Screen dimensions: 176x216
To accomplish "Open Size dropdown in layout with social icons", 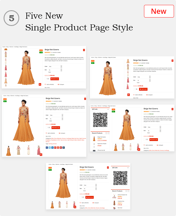I will coord(56,119).
